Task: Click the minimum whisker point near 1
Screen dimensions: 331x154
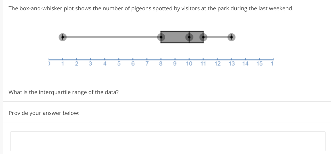Action: click(62, 37)
